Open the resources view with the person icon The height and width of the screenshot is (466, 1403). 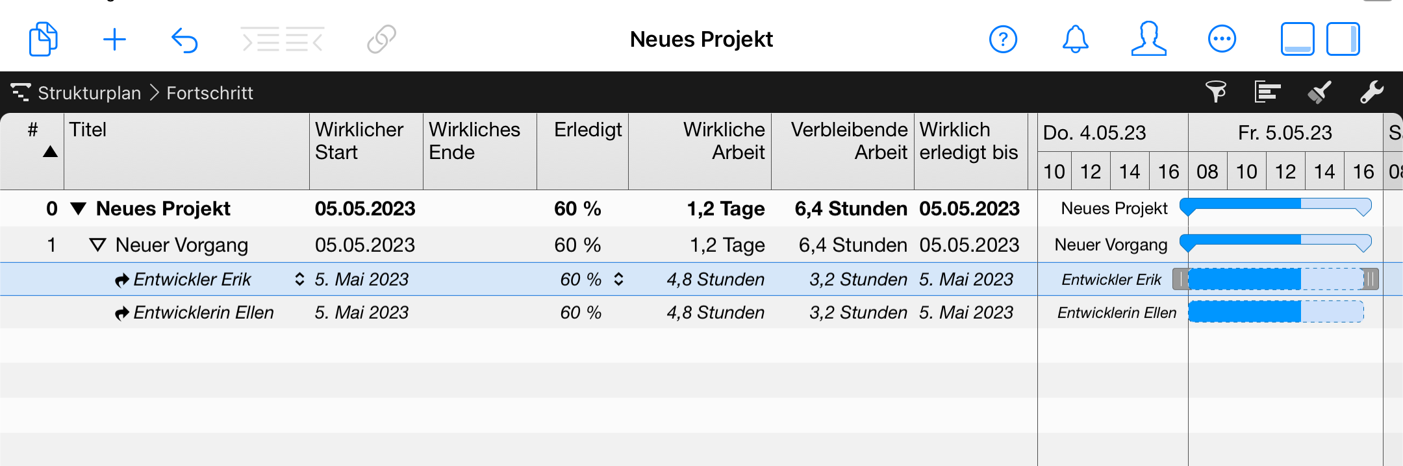point(1148,39)
